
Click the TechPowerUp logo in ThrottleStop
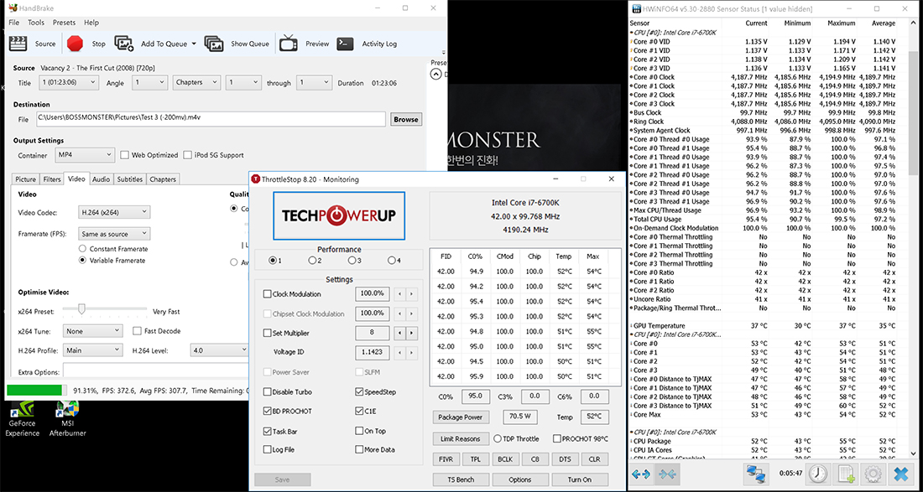point(338,215)
